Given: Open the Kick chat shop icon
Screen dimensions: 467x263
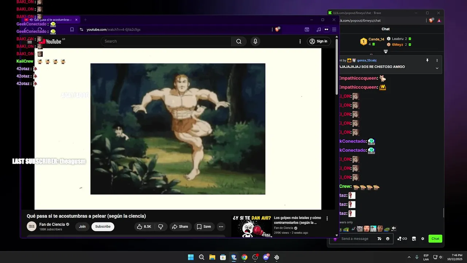Looking at the screenshot, I should [x=414, y=239].
